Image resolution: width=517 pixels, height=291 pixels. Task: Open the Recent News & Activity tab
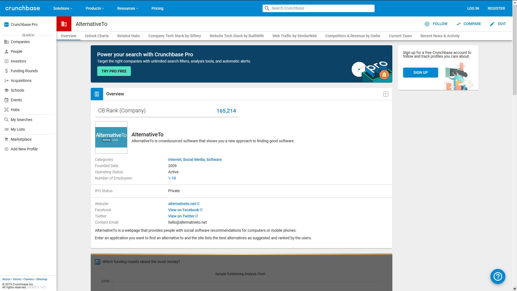[x=440, y=36]
